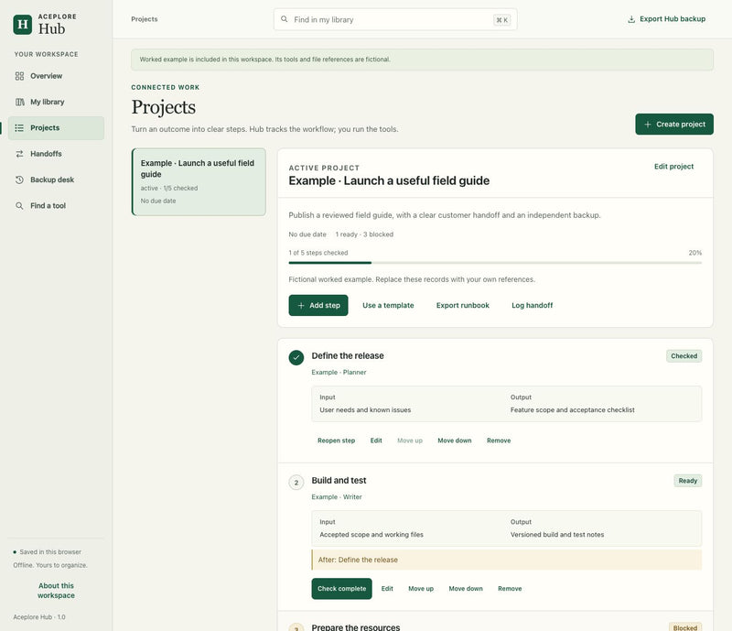The image size is (732, 631).
Task: Click the 'After: Define the release' dependency note
Action: [507, 560]
